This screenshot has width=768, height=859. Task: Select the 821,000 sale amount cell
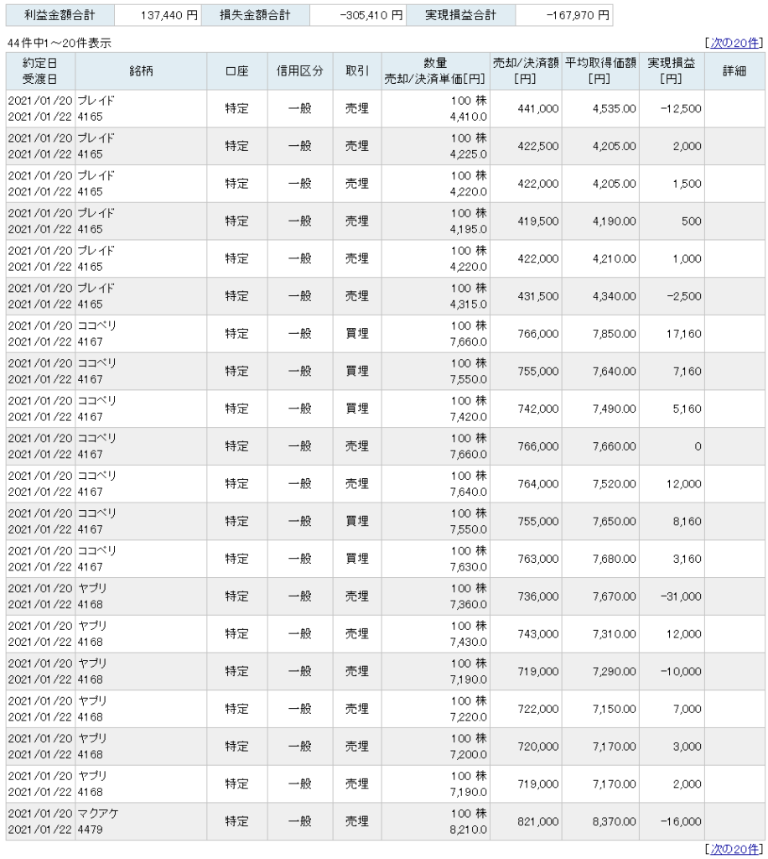(x=526, y=822)
